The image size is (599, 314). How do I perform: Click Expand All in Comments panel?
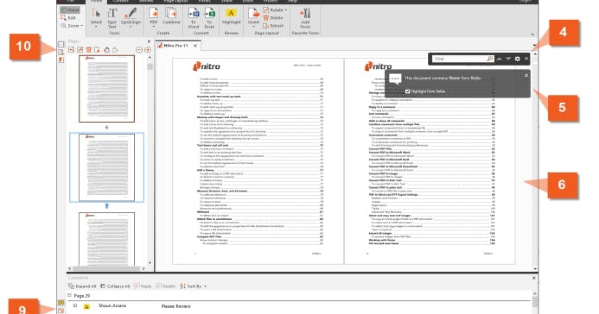point(82,286)
